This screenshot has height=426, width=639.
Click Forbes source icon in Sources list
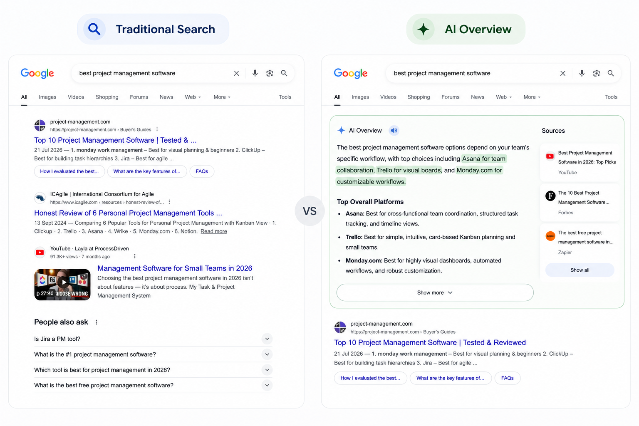pyautogui.click(x=550, y=196)
